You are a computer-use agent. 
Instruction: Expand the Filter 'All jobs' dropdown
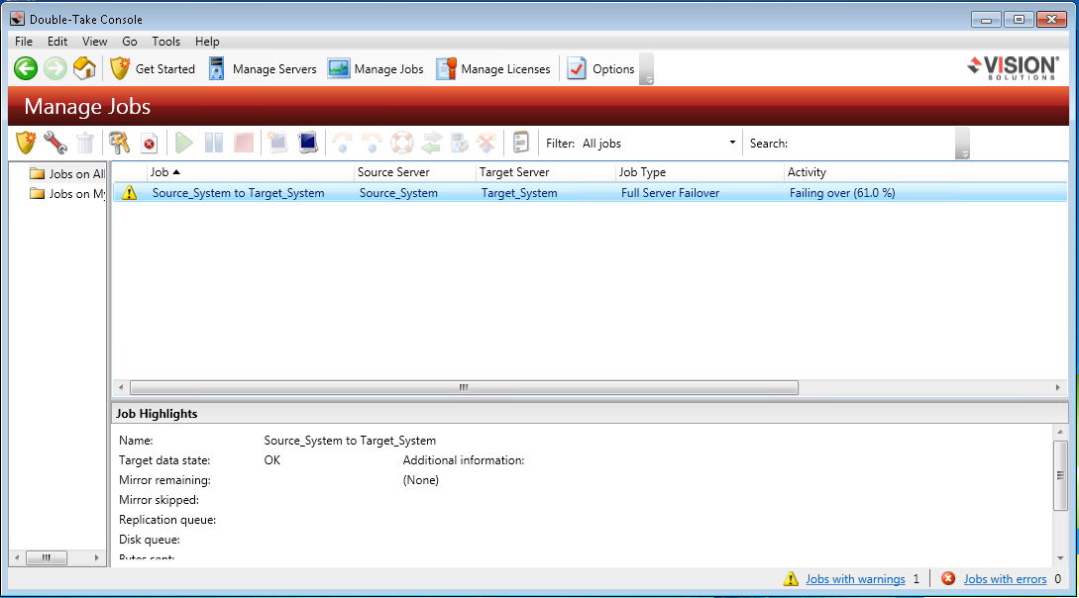tap(732, 143)
